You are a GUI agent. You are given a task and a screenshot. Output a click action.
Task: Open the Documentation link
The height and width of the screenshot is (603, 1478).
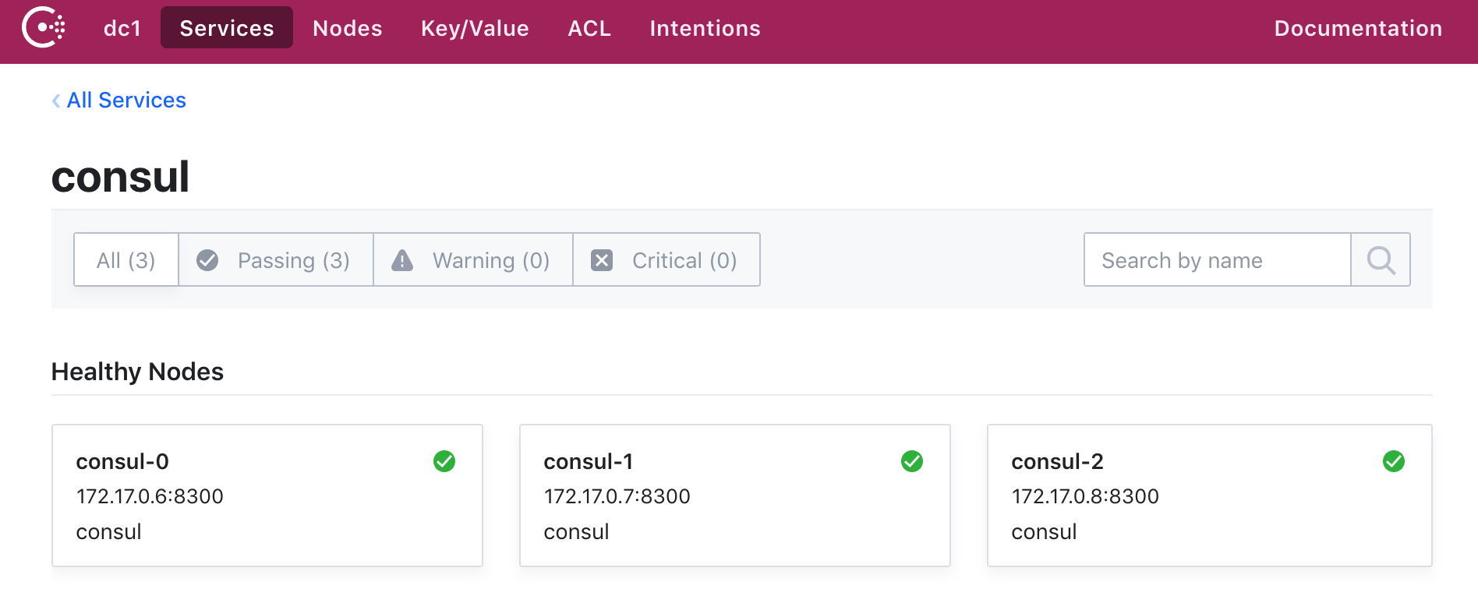[x=1358, y=28]
